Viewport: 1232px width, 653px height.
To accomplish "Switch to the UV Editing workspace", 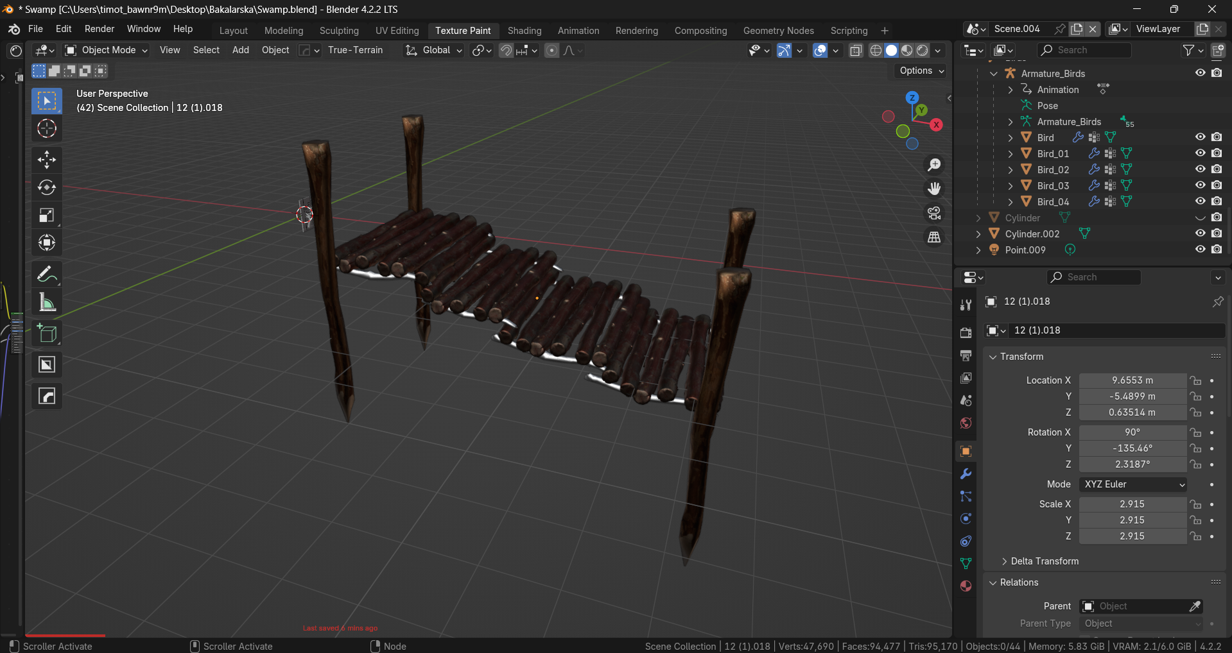I will (397, 31).
